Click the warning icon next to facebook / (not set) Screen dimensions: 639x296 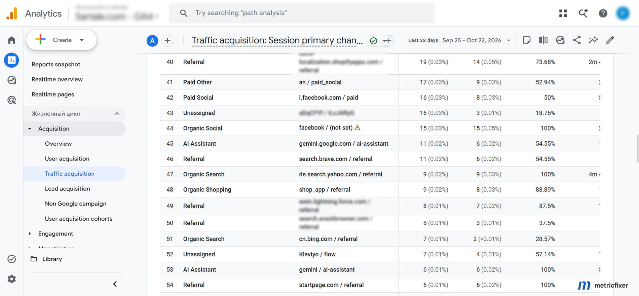[x=358, y=128]
